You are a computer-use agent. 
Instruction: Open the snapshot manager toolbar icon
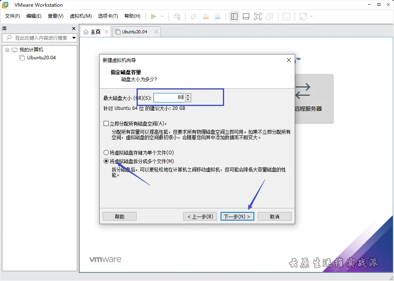pos(217,16)
